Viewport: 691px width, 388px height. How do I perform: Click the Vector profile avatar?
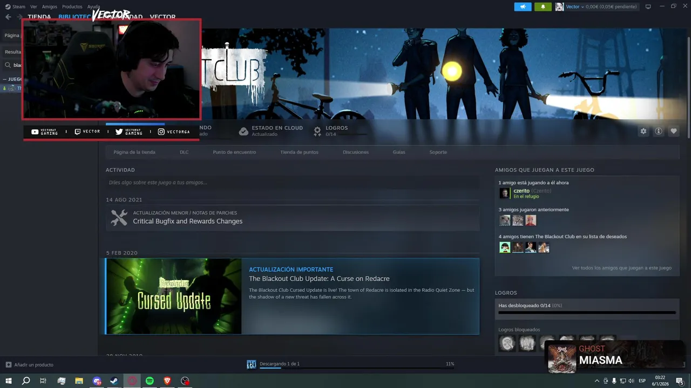(559, 6)
